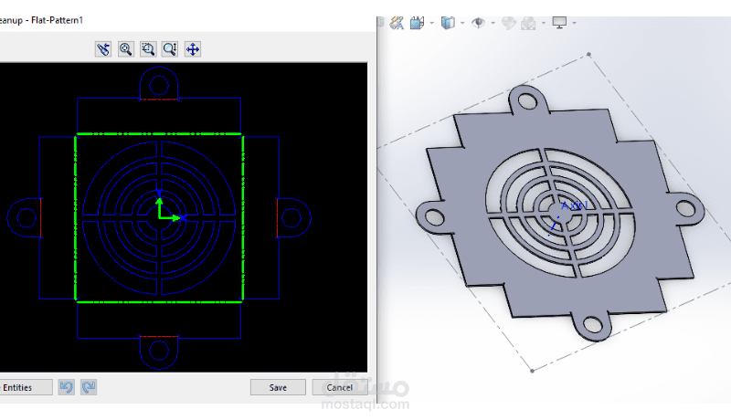
Task: Select the Zoom to Fit magnifier icon
Action: tap(125, 49)
